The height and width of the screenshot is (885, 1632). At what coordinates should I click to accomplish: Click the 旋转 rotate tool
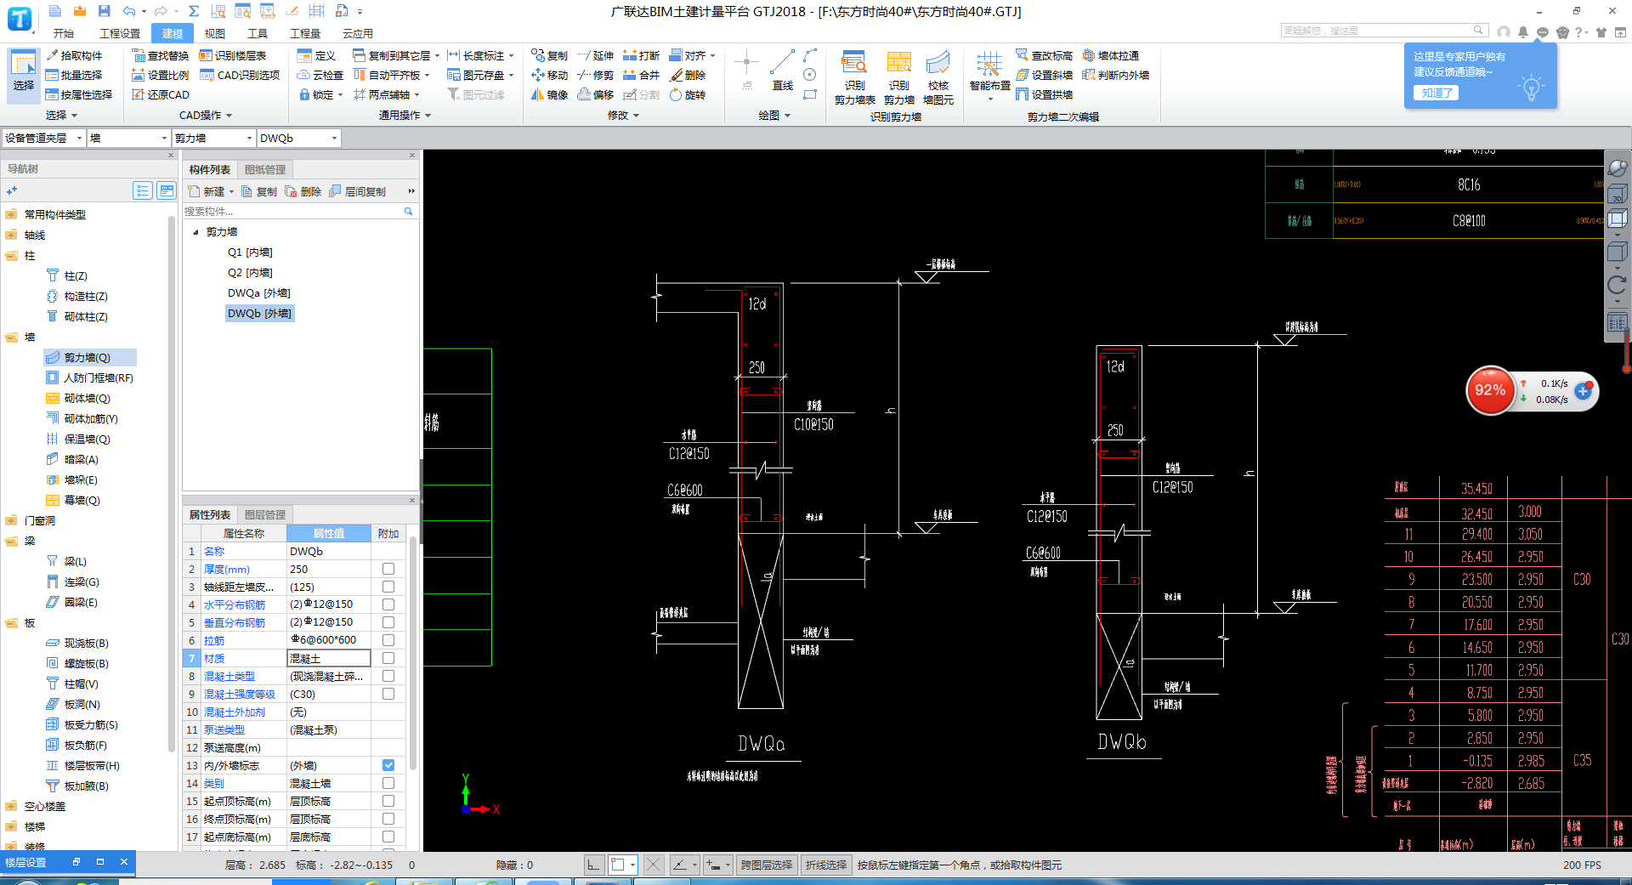688,94
